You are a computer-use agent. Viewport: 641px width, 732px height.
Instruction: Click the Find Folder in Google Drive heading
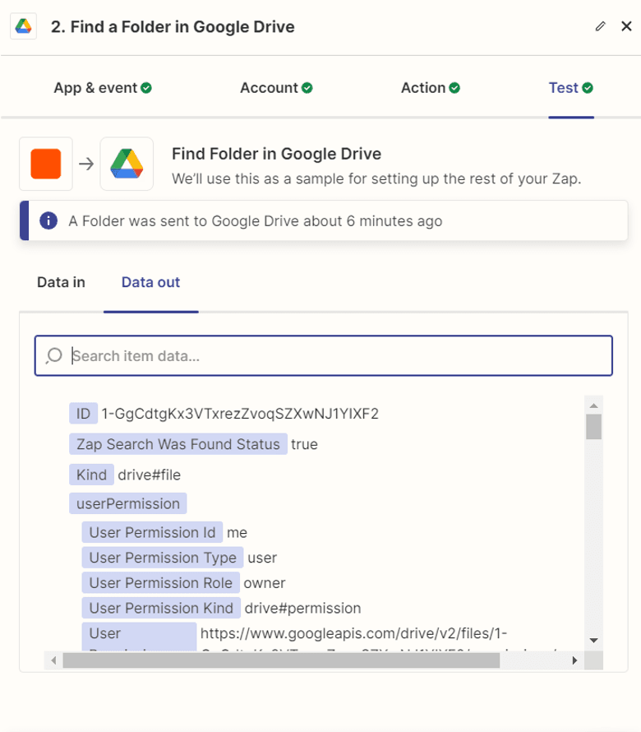[277, 154]
